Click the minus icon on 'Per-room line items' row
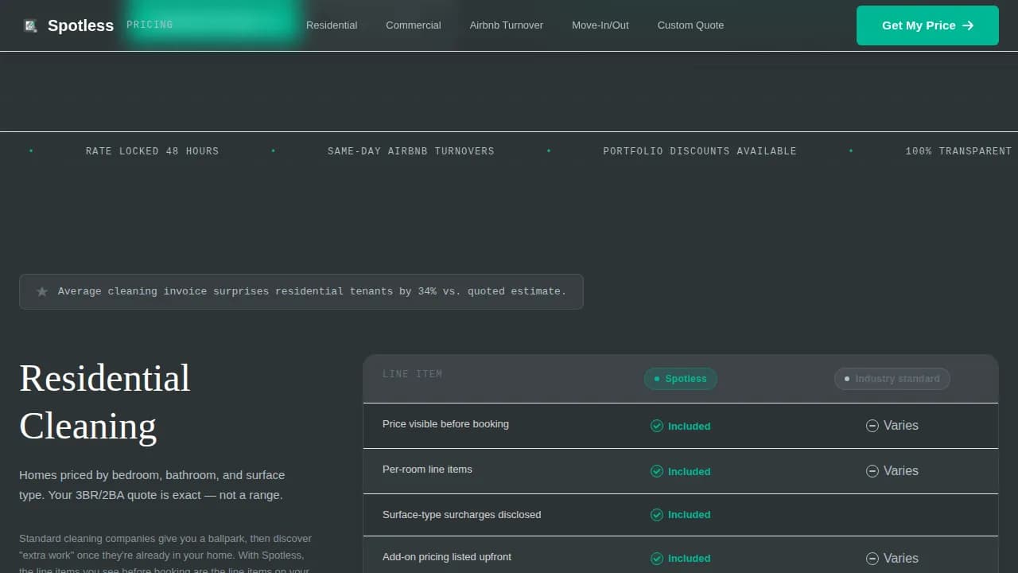 tap(872, 471)
